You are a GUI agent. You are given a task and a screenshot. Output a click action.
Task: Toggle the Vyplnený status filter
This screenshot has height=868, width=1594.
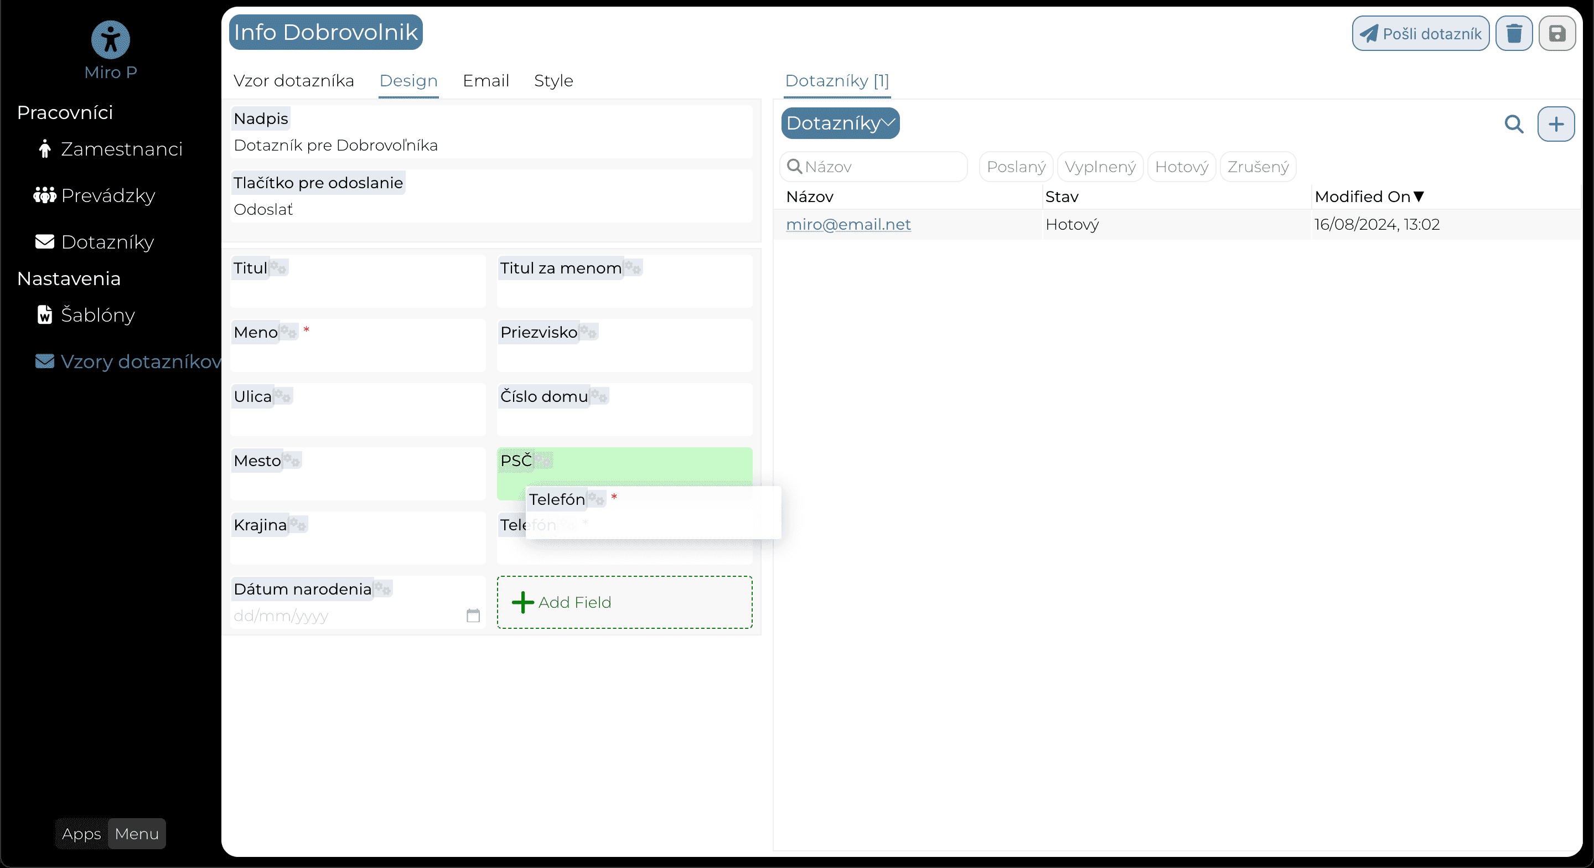(1100, 167)
